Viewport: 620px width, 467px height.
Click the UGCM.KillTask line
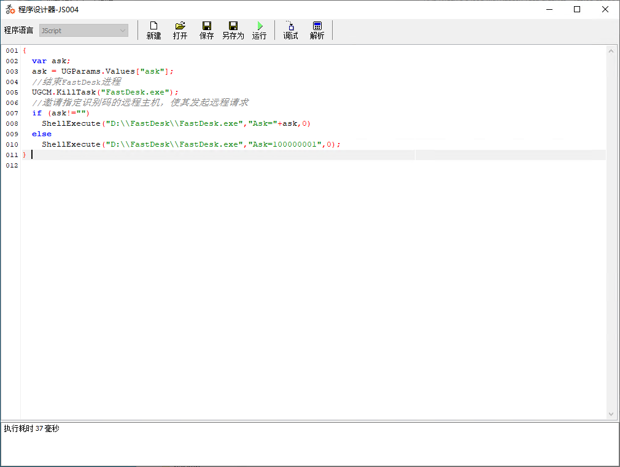click(x=105, y=92)
